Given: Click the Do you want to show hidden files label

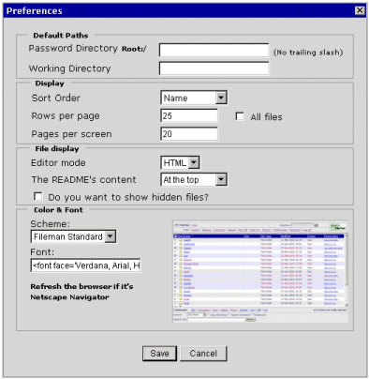Looking at the screenshot, I should (x=128, y=197).
